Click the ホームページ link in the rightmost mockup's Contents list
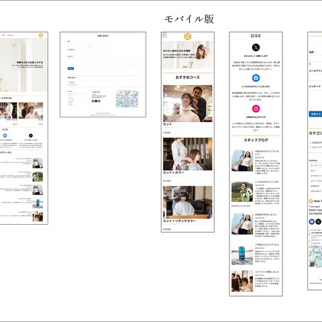The width and height of the screenshot is (322, 322). coord(316,166)
